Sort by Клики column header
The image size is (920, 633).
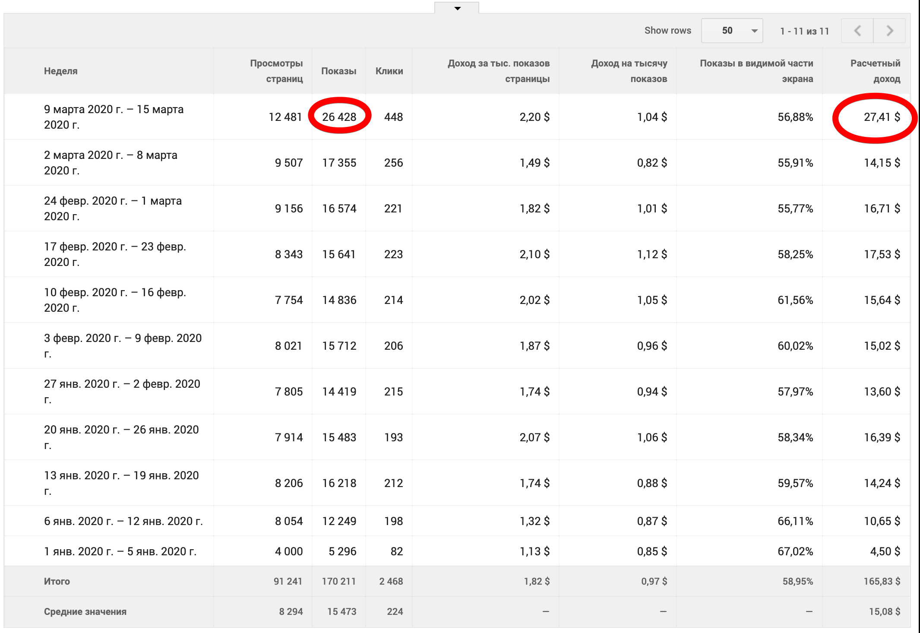pyautogui.click(x=389, y=71)
